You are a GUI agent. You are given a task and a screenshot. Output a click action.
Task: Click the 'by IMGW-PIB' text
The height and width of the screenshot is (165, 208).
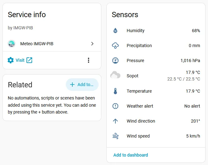pos(20,28)
